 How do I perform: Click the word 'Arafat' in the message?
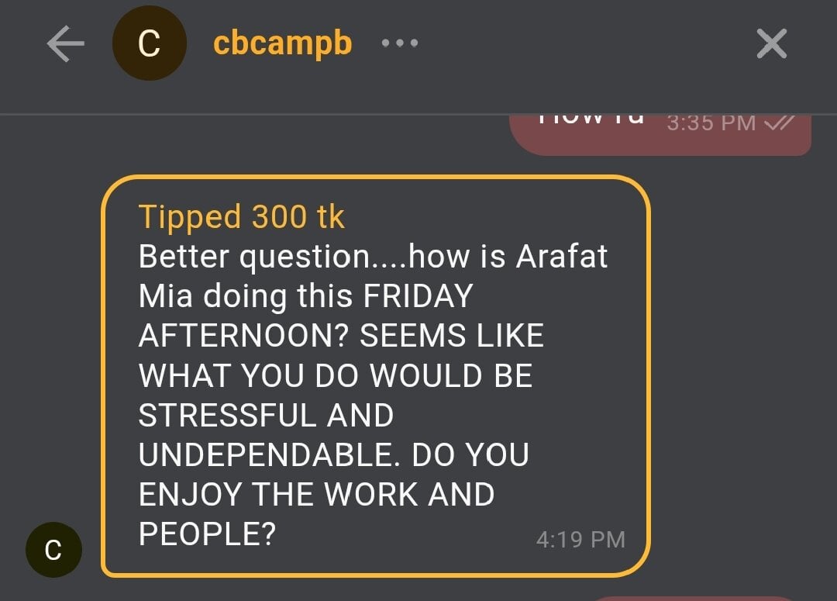[562, 257]
